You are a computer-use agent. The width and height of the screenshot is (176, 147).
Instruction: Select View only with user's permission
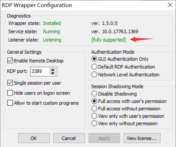coord(94,116)
